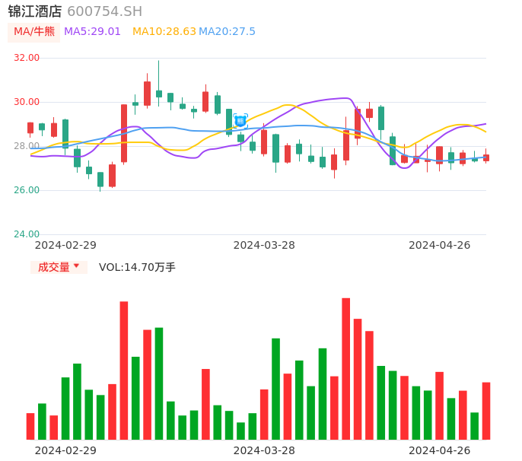The image size is (522, 461).
Task: Toggle the yellow MA10 legend entry
Action: (164, 31)
